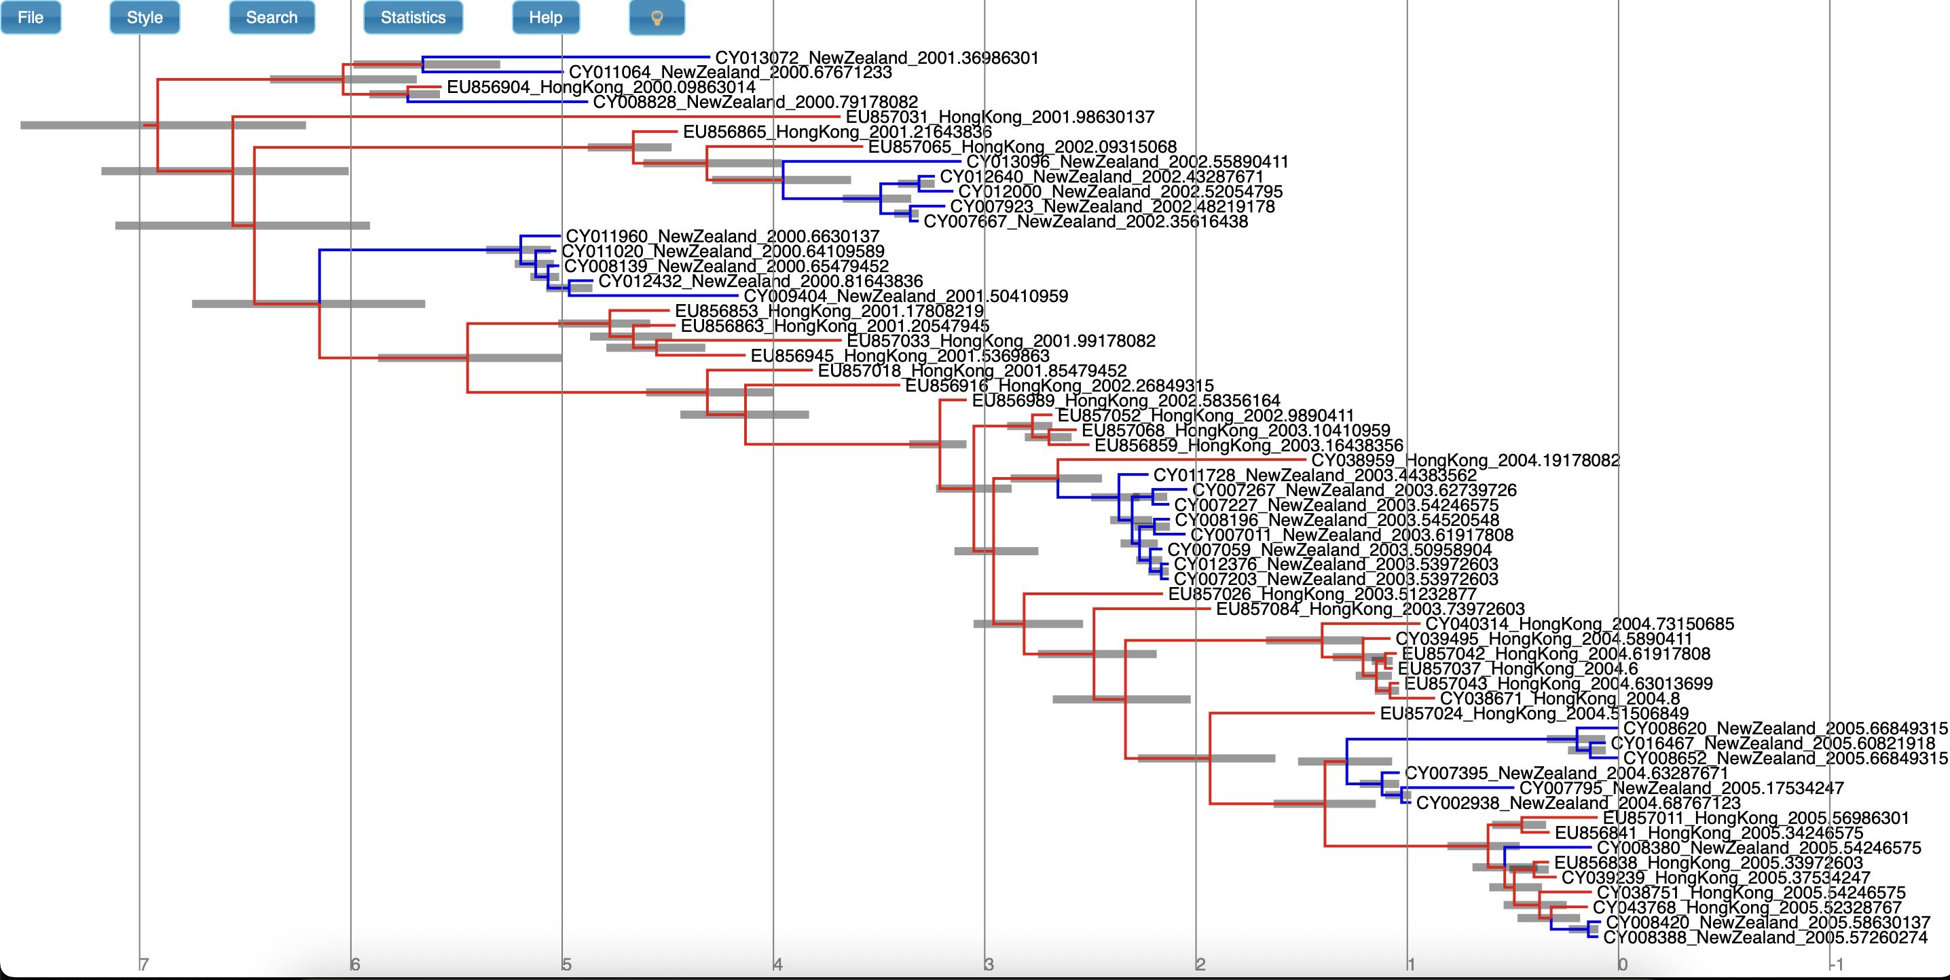
Task: Select tip label CY039239_HongKong_2005.37534247
Action: (x=1716, y=878)
